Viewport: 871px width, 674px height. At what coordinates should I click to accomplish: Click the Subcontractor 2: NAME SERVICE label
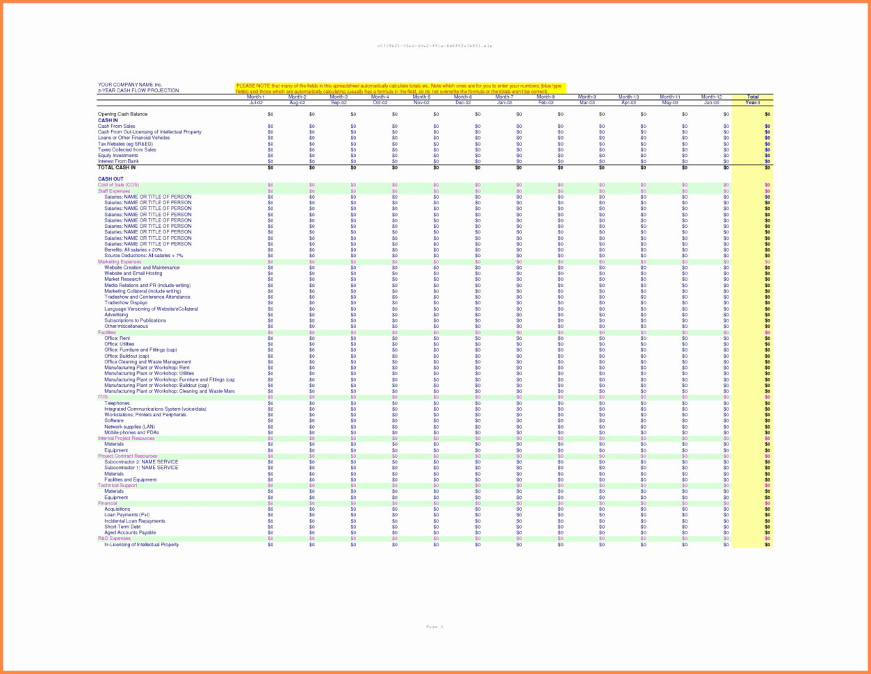pos(141,461)
